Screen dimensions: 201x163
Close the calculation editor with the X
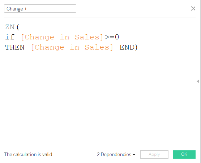[x=193, y=9]
